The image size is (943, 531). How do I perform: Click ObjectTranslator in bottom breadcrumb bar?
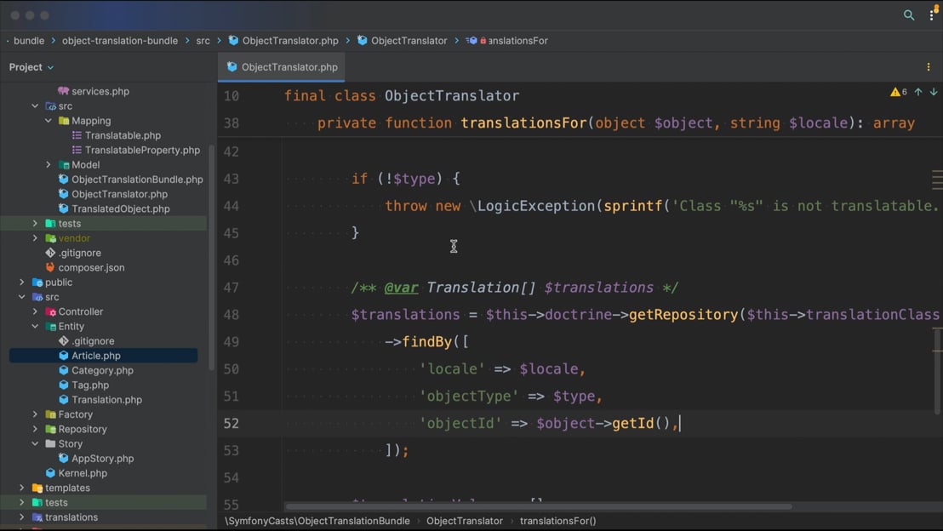465,521
